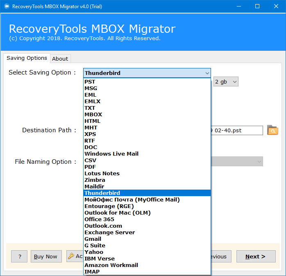
Task: Open the Saving Options tab
Action: click(27, 58)
